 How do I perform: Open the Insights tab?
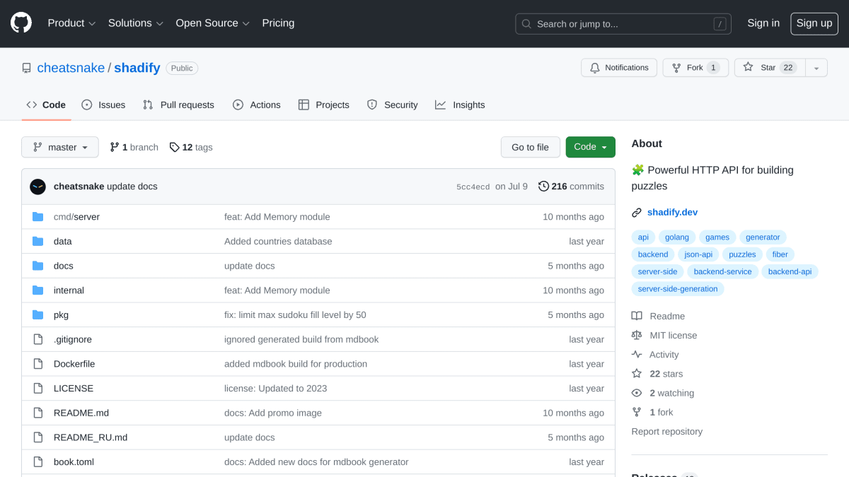(460, 105)
